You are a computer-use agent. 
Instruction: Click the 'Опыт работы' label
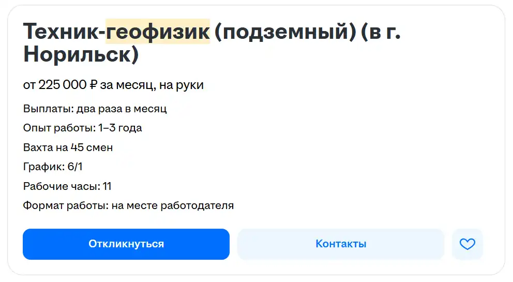[58, 128]
